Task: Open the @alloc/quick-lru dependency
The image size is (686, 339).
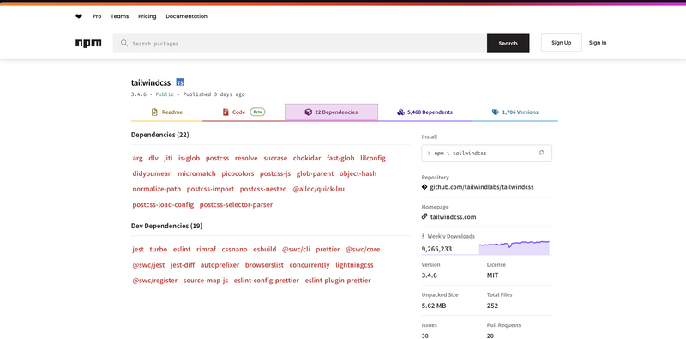Action: (318, 189)
